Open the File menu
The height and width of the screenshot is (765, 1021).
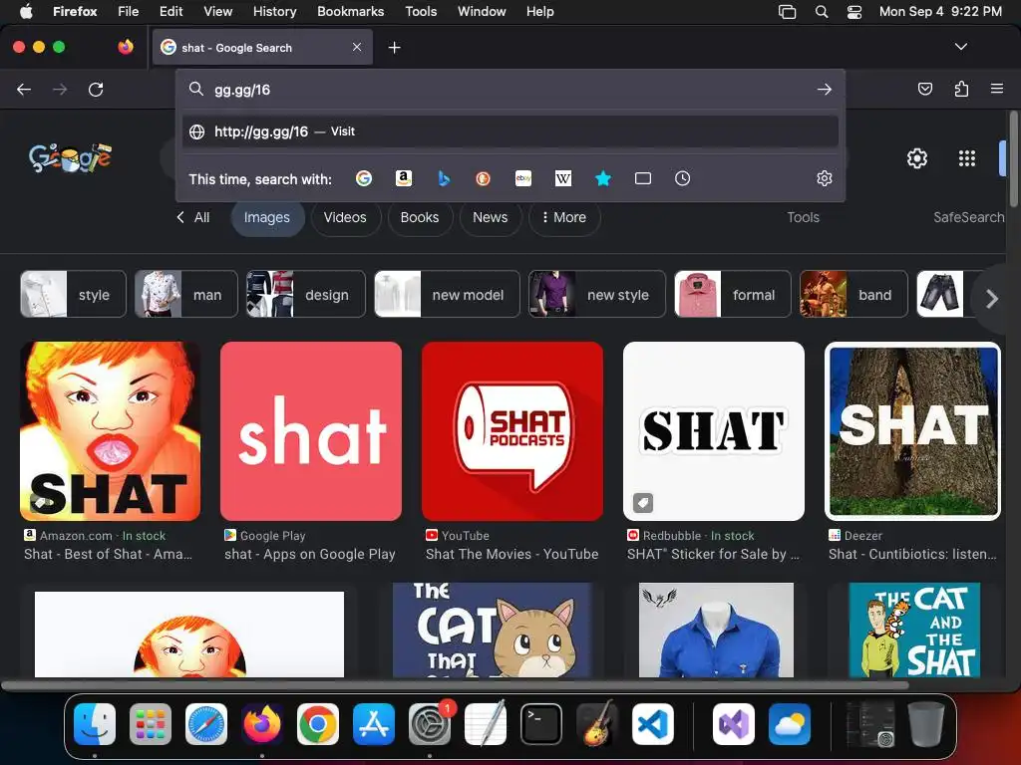(x=129, y=12)
